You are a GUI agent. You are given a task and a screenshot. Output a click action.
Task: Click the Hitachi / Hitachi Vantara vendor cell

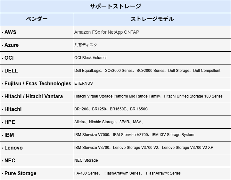tap(34, 96)
